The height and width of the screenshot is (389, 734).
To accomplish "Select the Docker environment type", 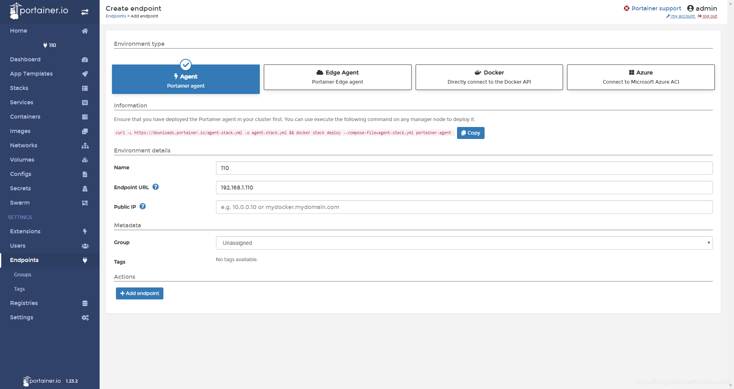I will pyautogui.click(x=489, y=77).
